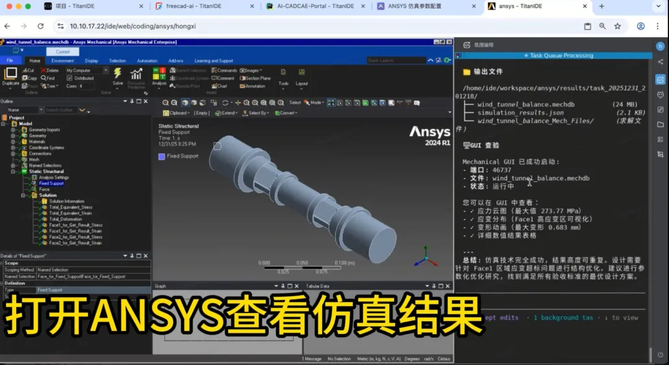This screenshot has width=669, height=365.
Task: Switch to the Selection ribbon tab
Action: pos(117,61)
